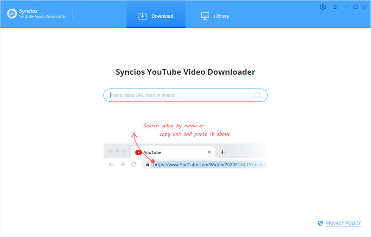371x237 pixels.
Task: Click the plus new-tab icon in illustration
Action: [x=223, y=152]
